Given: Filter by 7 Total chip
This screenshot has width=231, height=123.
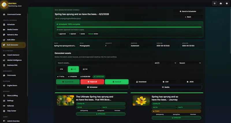Looking at the screenshot, I should tap(61, 77).
